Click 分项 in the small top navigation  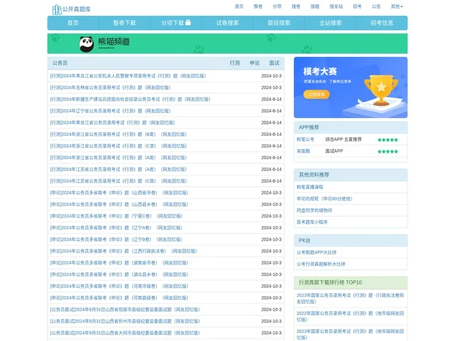coord(277,6)
